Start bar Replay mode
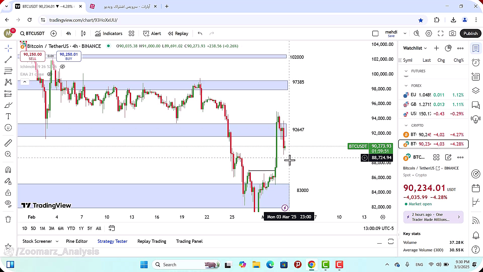 tap(178, 33)
